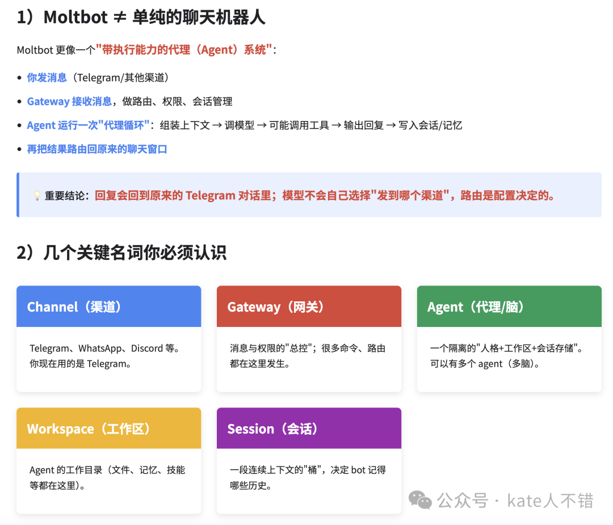Click the red '带执行能力的代理（Agent）系统' text

pyautogui.click(x=184, y=50)
